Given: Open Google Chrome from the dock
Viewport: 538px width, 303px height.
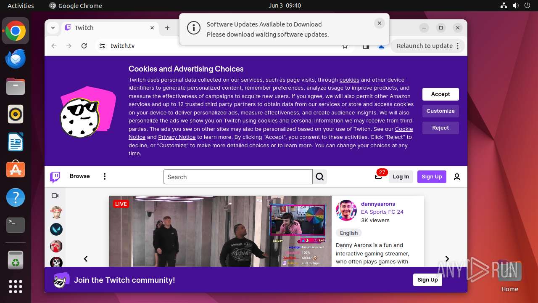Looking at the screenshot, I should [x=16, y=31].
